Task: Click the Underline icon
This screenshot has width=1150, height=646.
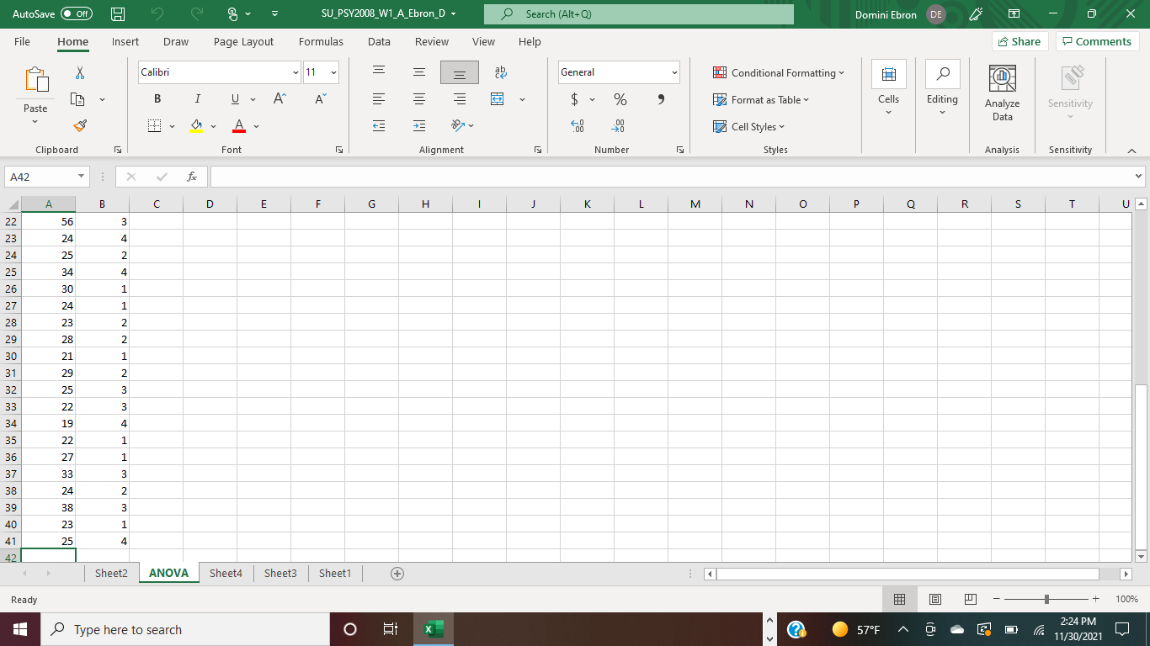Action: (233, 98)
